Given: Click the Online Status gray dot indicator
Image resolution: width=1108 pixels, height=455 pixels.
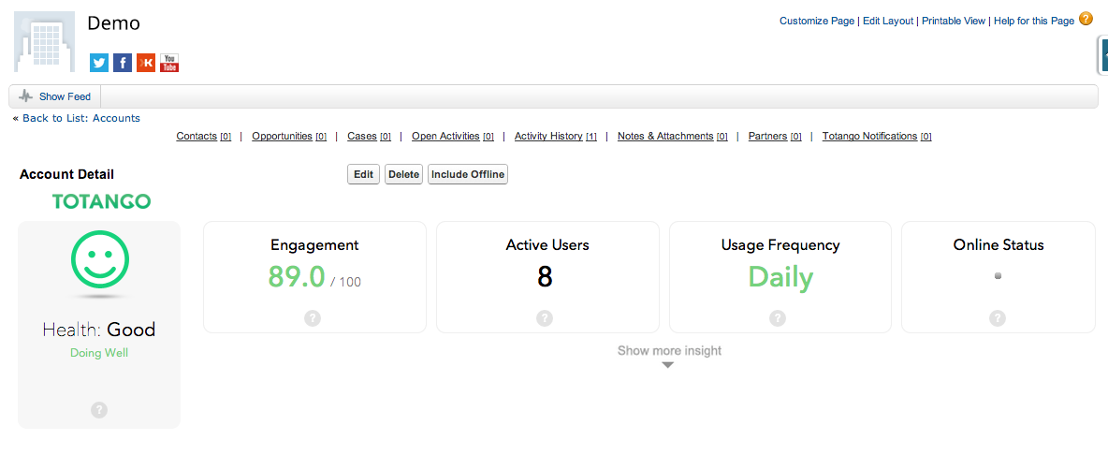Looking at the screenshot, I should click(998, 276).
